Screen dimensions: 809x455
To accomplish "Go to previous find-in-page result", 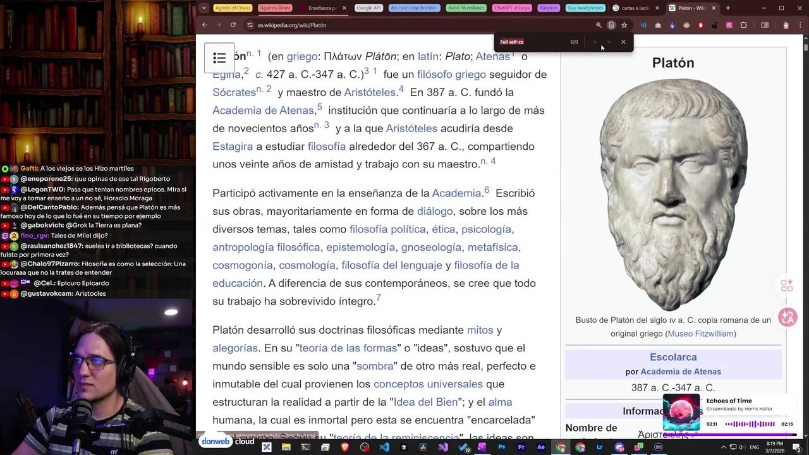I will (595, 42).
